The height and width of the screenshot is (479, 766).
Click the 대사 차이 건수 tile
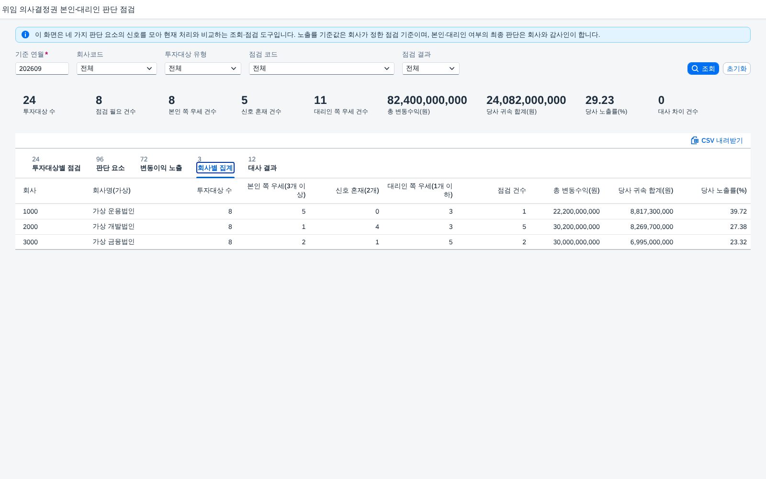coord(678,105)
